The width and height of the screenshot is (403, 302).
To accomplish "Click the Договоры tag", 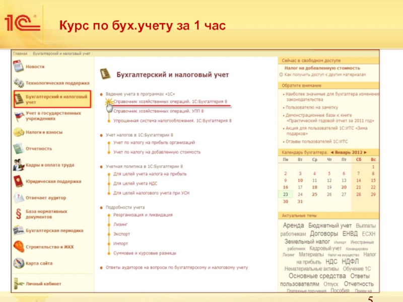I will [x=324, y=234].
